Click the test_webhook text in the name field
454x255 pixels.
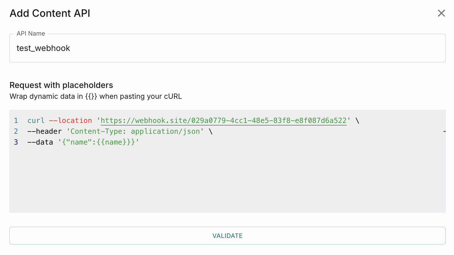(43, 48)
